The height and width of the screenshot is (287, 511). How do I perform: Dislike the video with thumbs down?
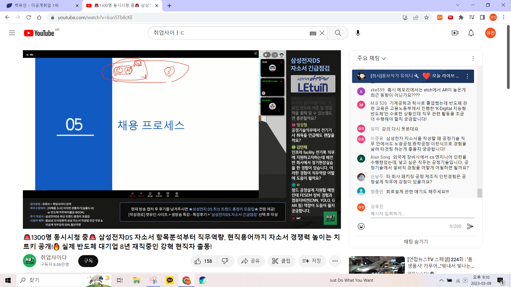(x=225, y=261)
